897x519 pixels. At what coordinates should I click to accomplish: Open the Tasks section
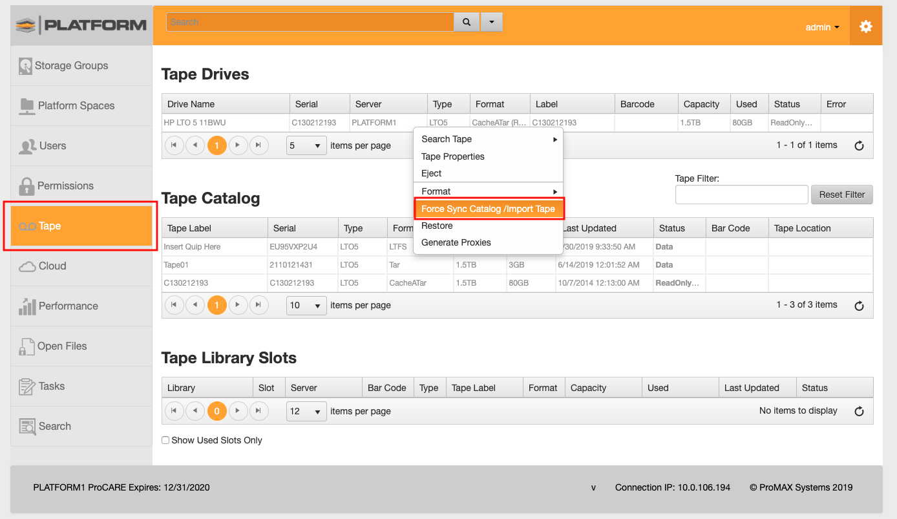point(81,386)
